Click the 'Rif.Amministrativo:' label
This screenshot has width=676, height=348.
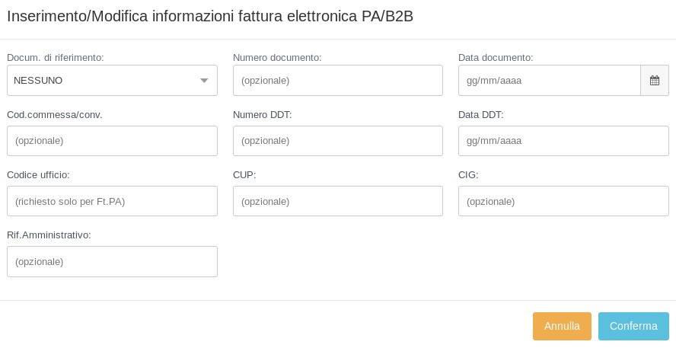pyautogui.click(x=49, y=235)
